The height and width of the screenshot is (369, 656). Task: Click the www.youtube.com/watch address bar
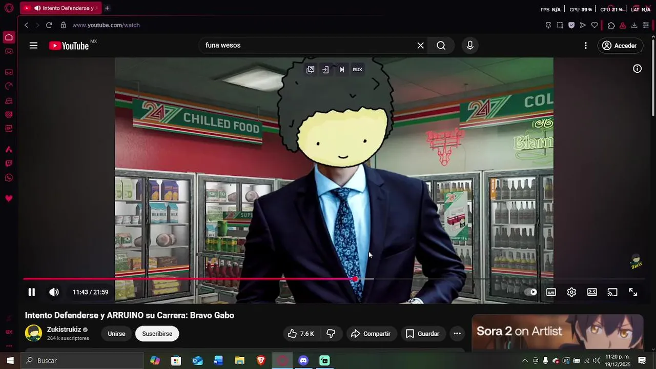[x=106, y=25]
